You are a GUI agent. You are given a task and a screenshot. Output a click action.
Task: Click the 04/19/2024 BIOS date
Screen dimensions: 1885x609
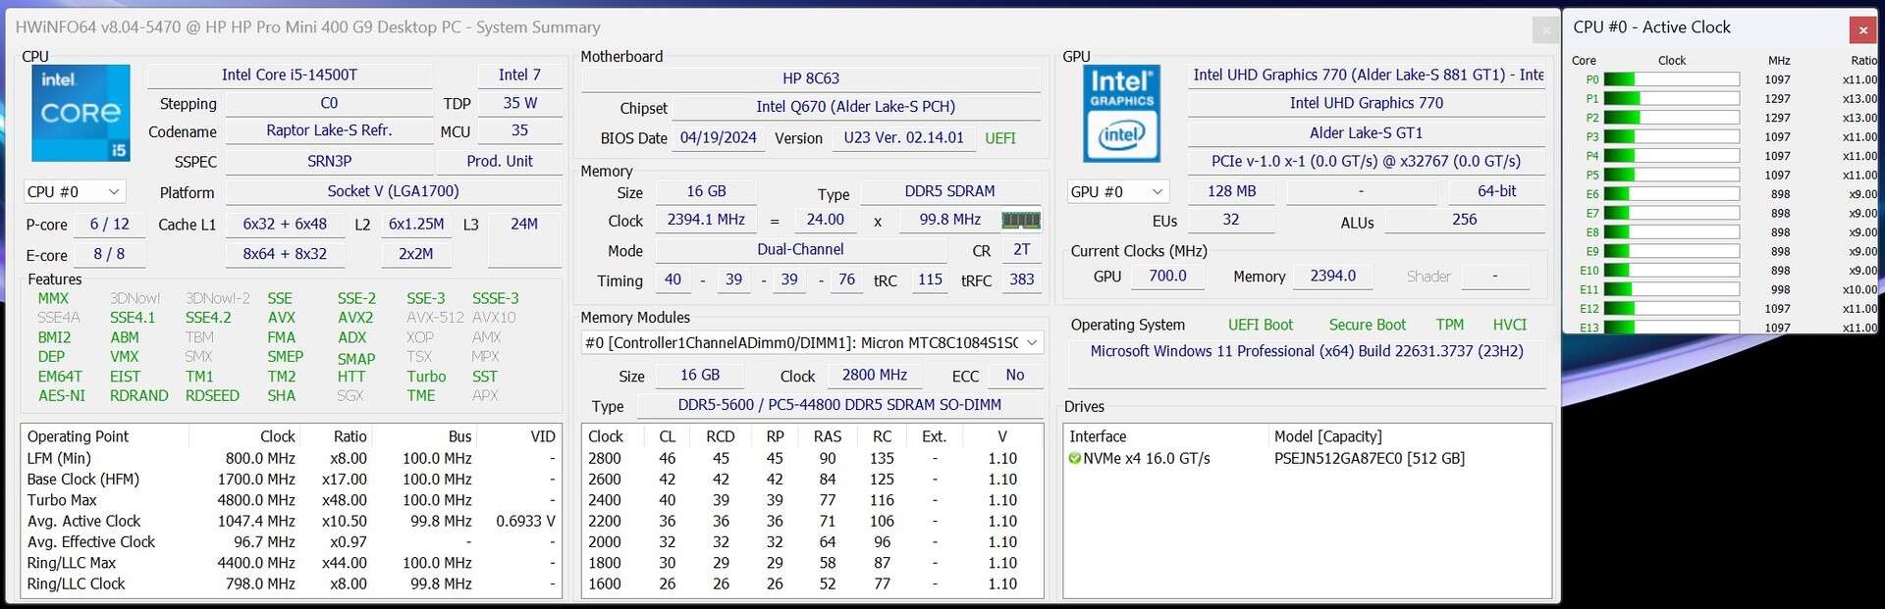(x=719, y=138)
